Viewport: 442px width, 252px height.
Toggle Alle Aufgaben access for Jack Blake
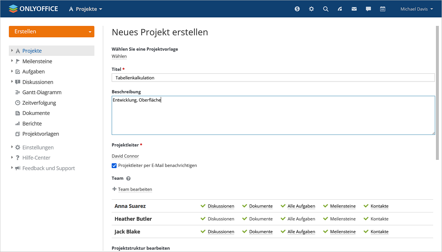298,232
